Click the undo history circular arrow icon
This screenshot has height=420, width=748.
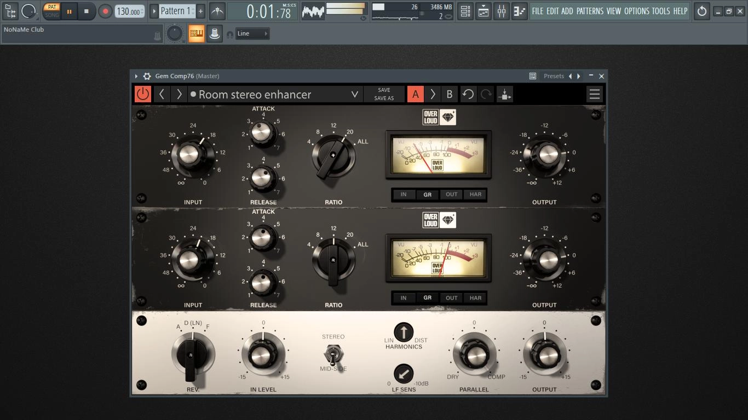coord(701,11)
